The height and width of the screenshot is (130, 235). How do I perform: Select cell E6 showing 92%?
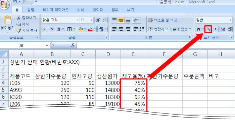coord(133,97)
